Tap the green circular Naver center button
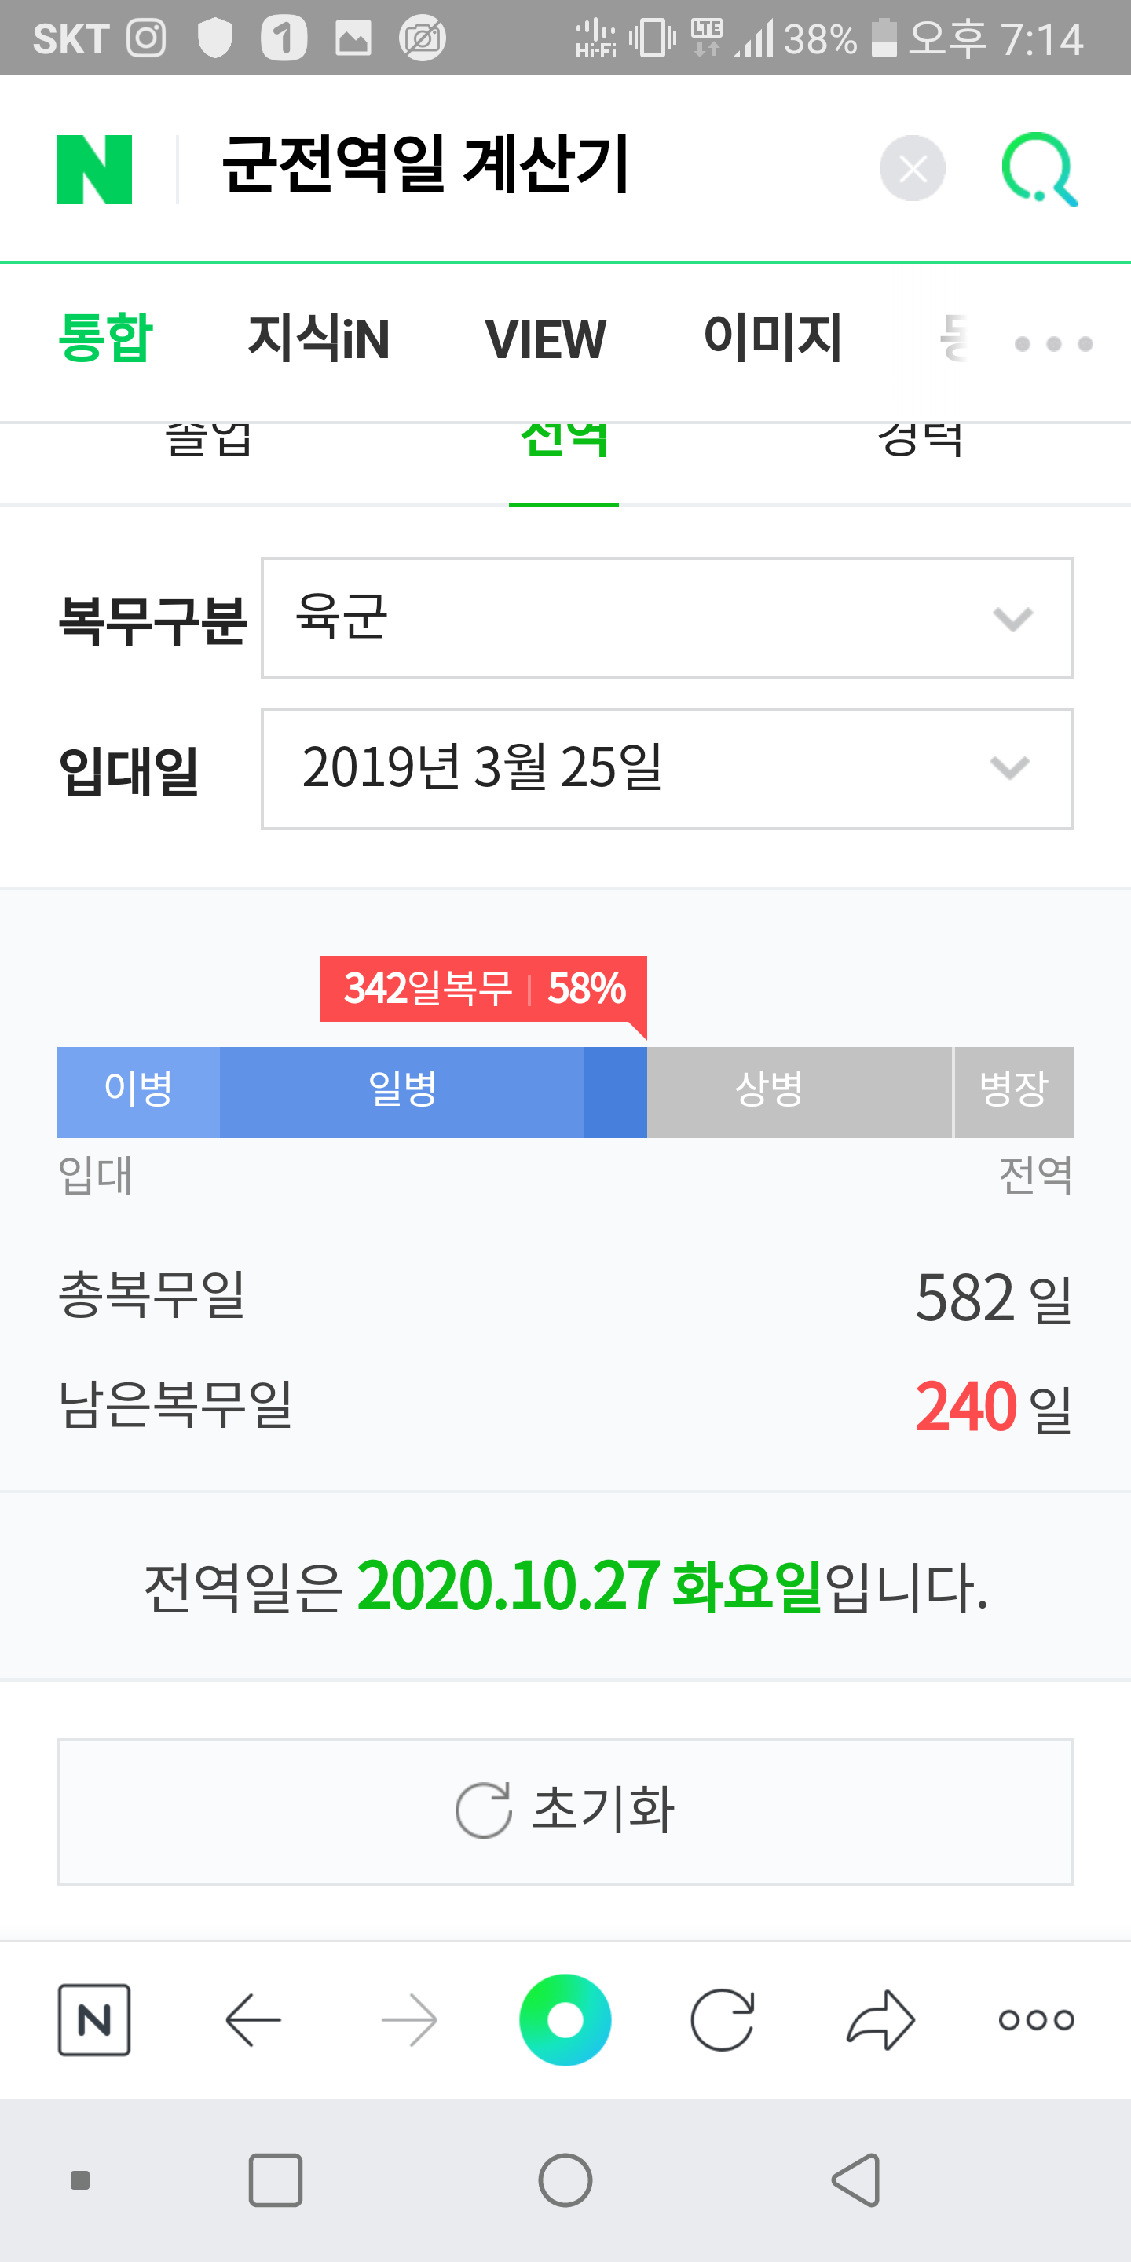The width and height of the screenshot is (1131, 2262). (x=565, y=2019)
